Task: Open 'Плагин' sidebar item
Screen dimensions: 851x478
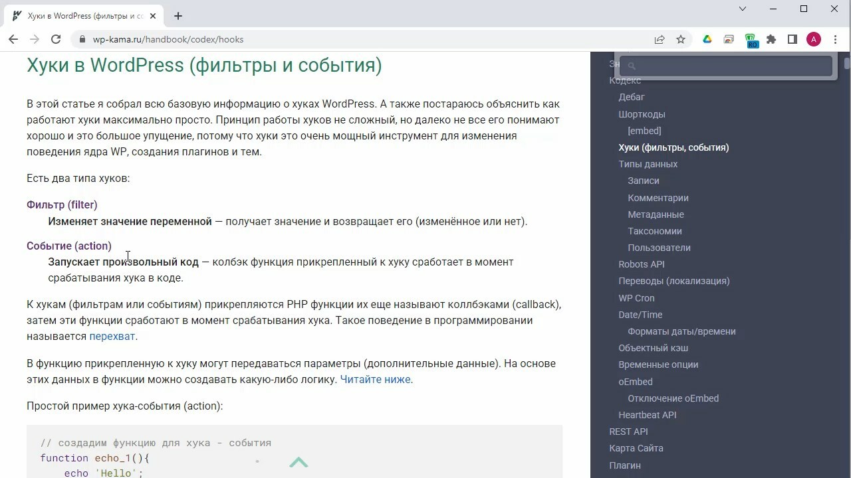Action: [625, 465]
